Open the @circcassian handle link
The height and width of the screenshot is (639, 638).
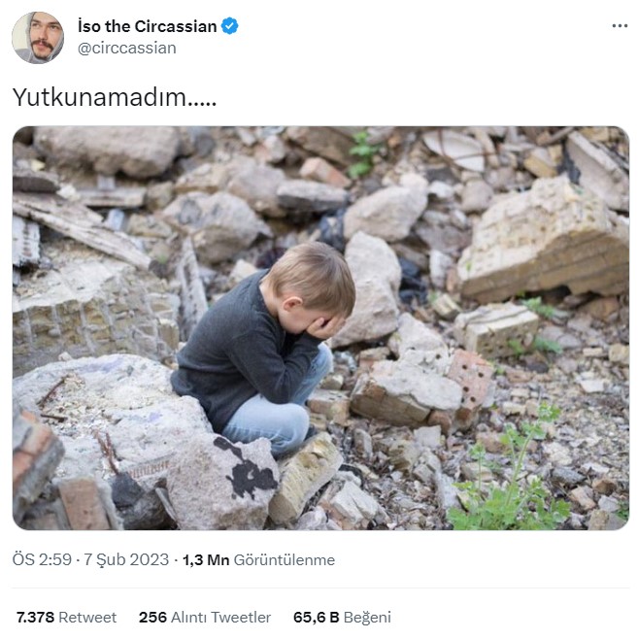click(126, 48)
